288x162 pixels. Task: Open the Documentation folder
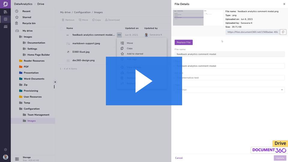[x=36, y=43]
